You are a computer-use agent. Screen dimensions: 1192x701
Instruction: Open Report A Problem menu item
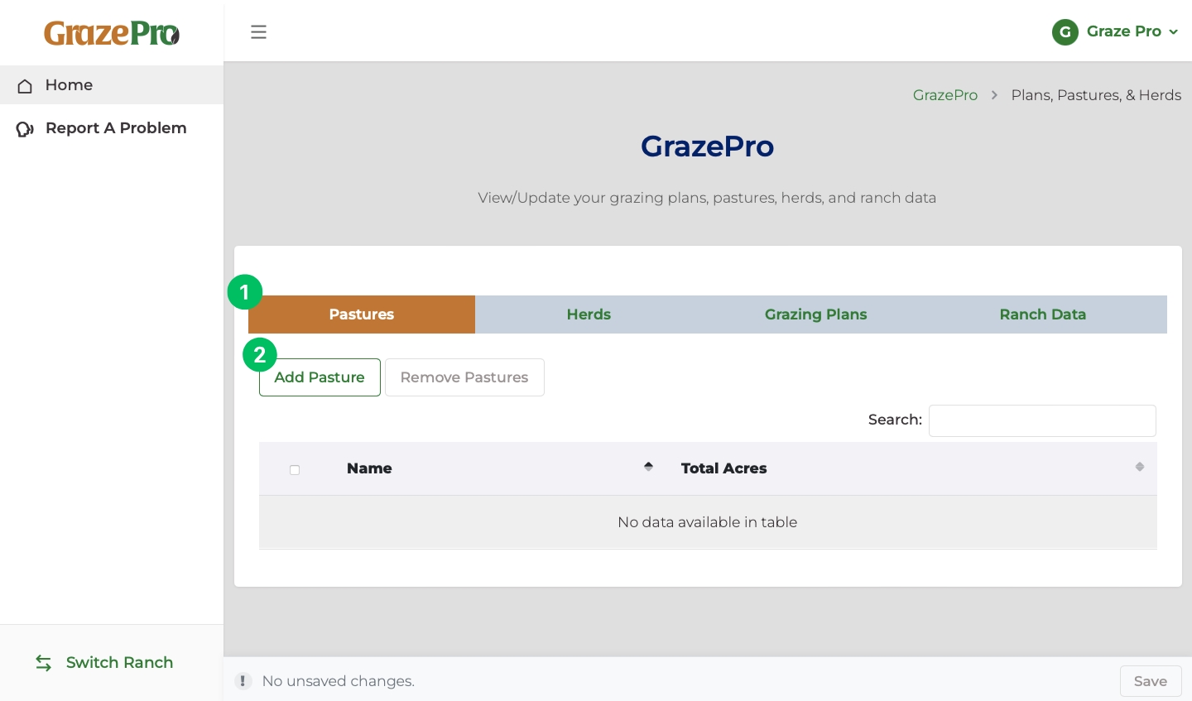pos(112,128)
